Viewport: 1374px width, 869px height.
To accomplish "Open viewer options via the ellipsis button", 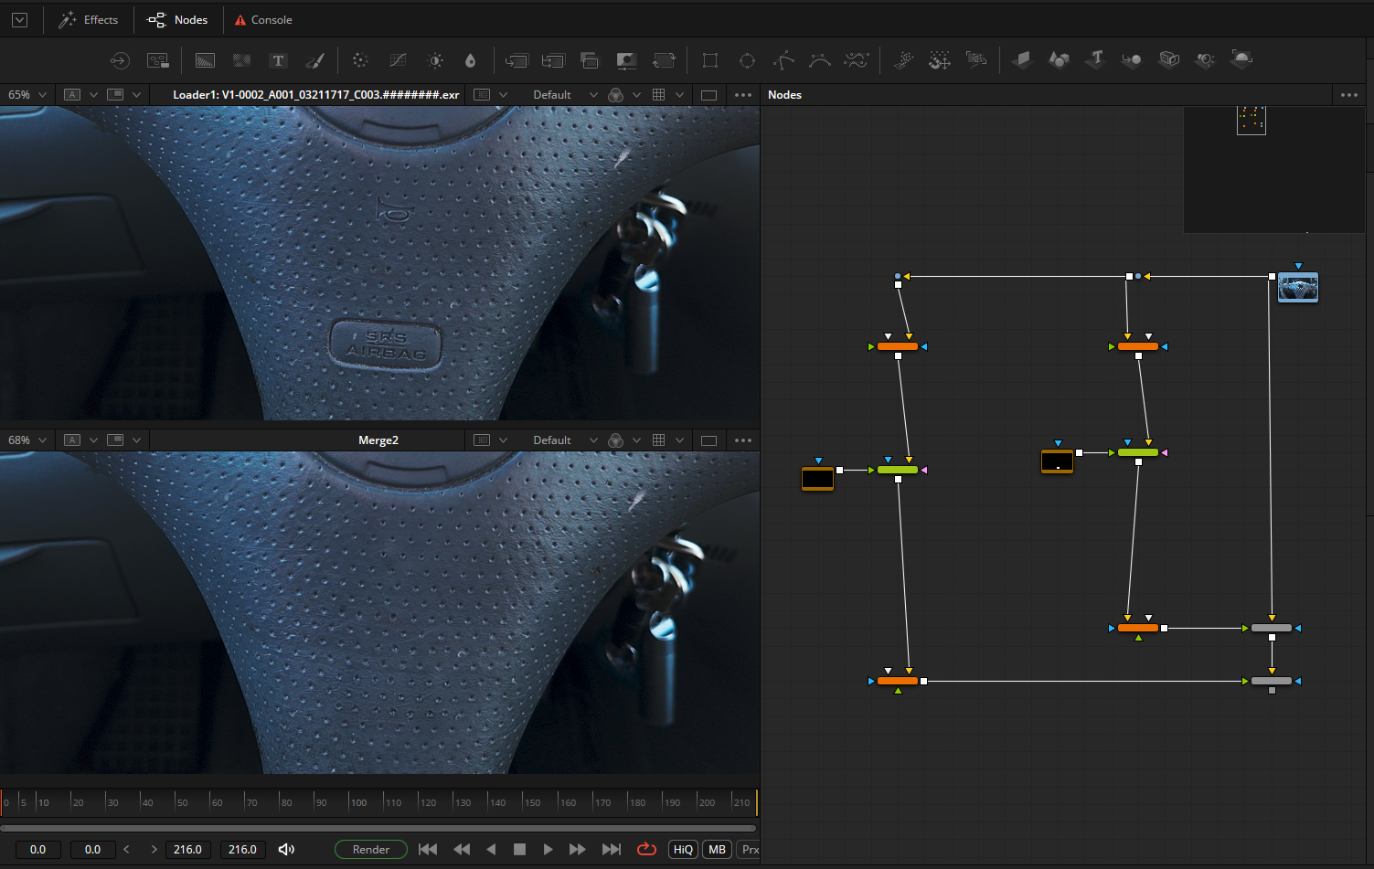I will [x=742, y=94].
